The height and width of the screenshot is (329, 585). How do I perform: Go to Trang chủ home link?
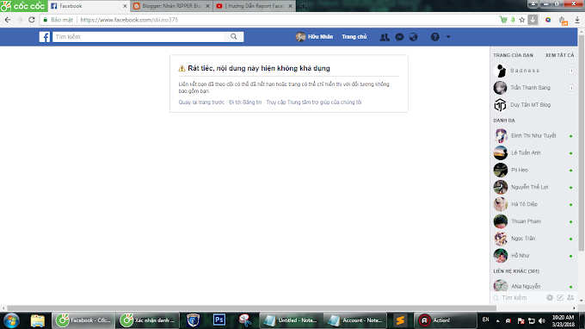click(x=354, y=36)
